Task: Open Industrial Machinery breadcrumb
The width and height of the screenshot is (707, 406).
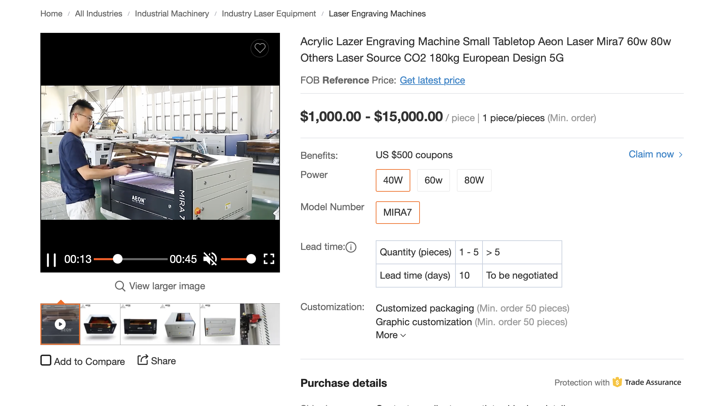Action: pos(172,14)
